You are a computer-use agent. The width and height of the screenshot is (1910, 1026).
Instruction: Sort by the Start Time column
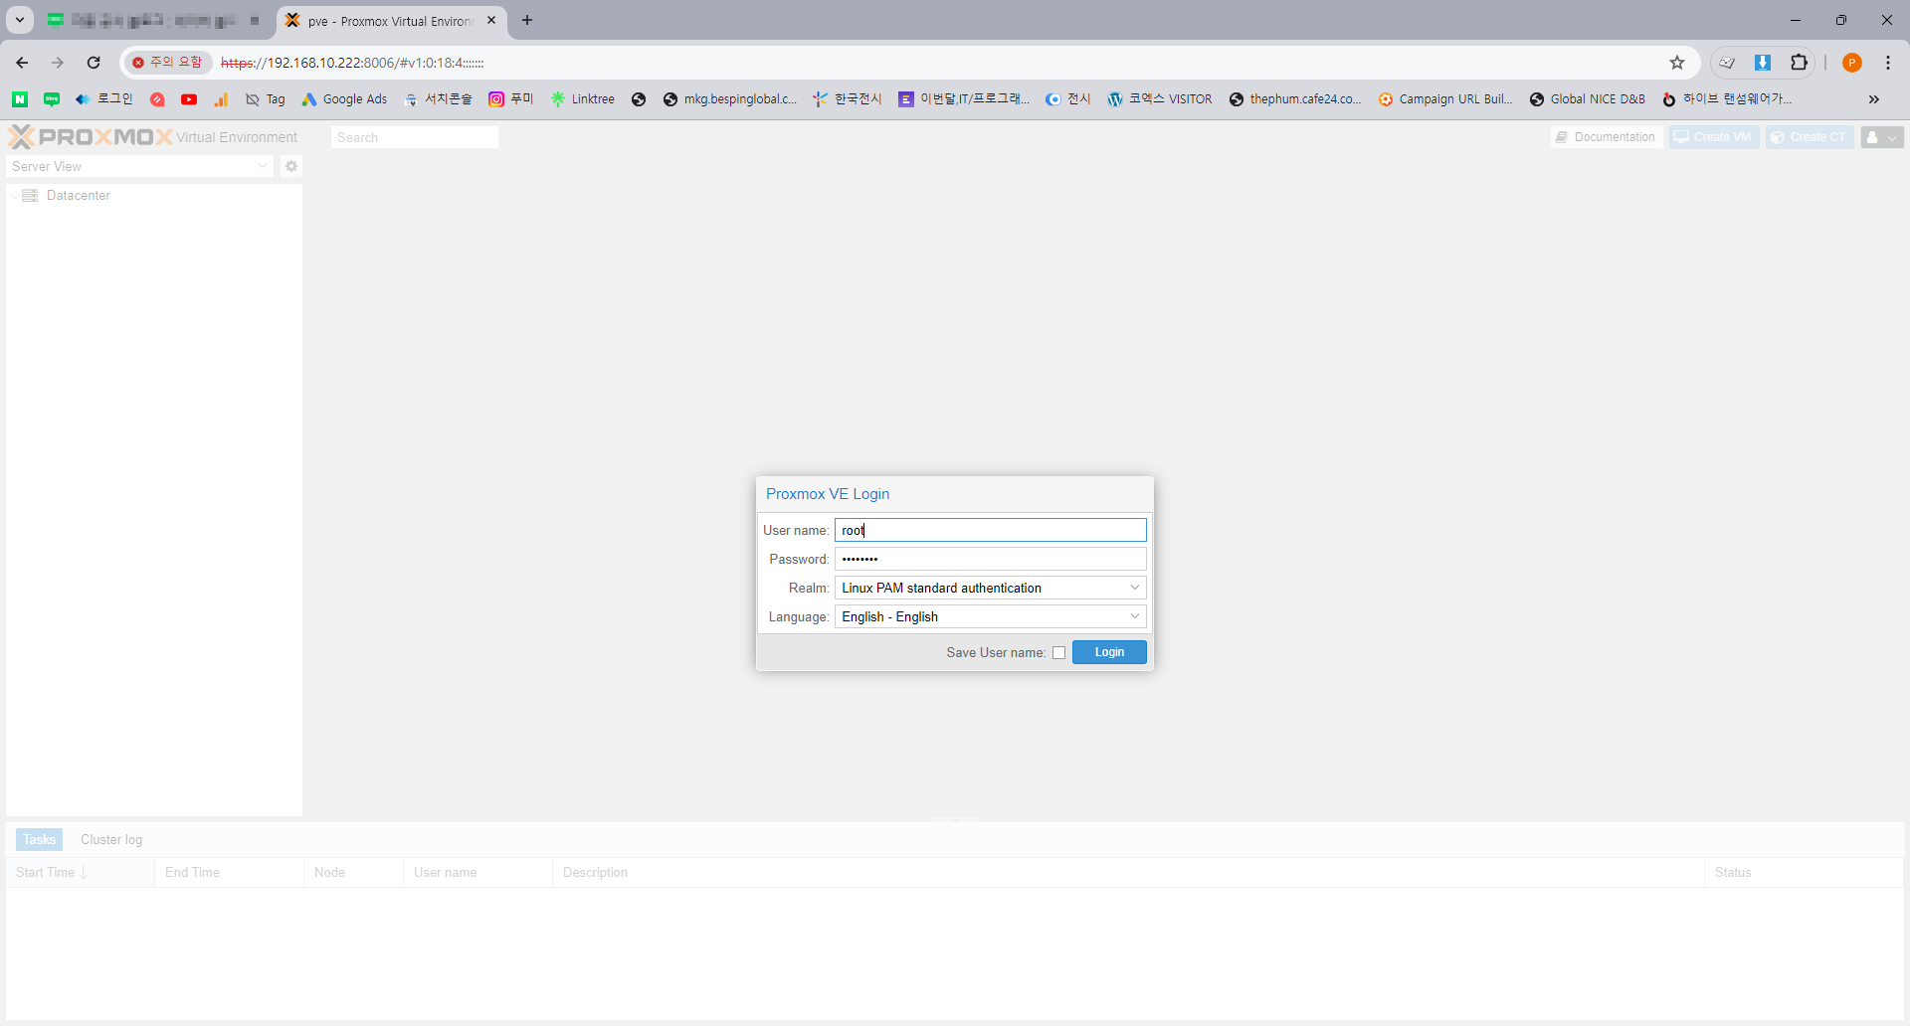click(80, 873)
